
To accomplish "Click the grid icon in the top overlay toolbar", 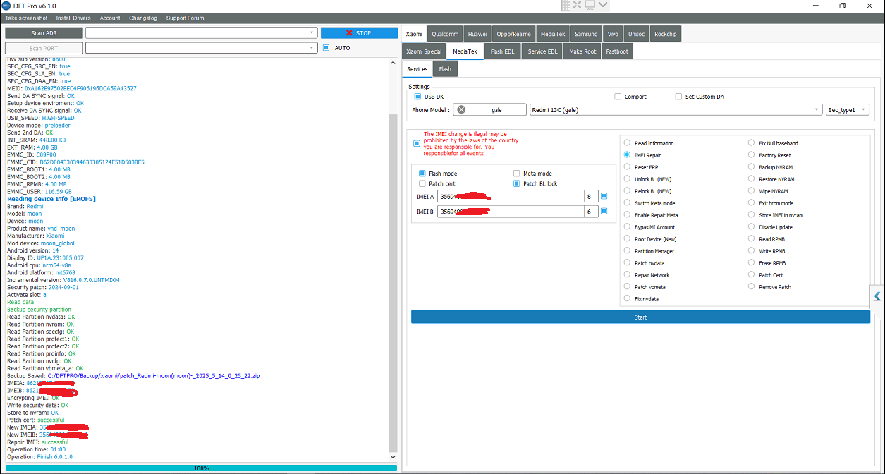I will (566, 5).
